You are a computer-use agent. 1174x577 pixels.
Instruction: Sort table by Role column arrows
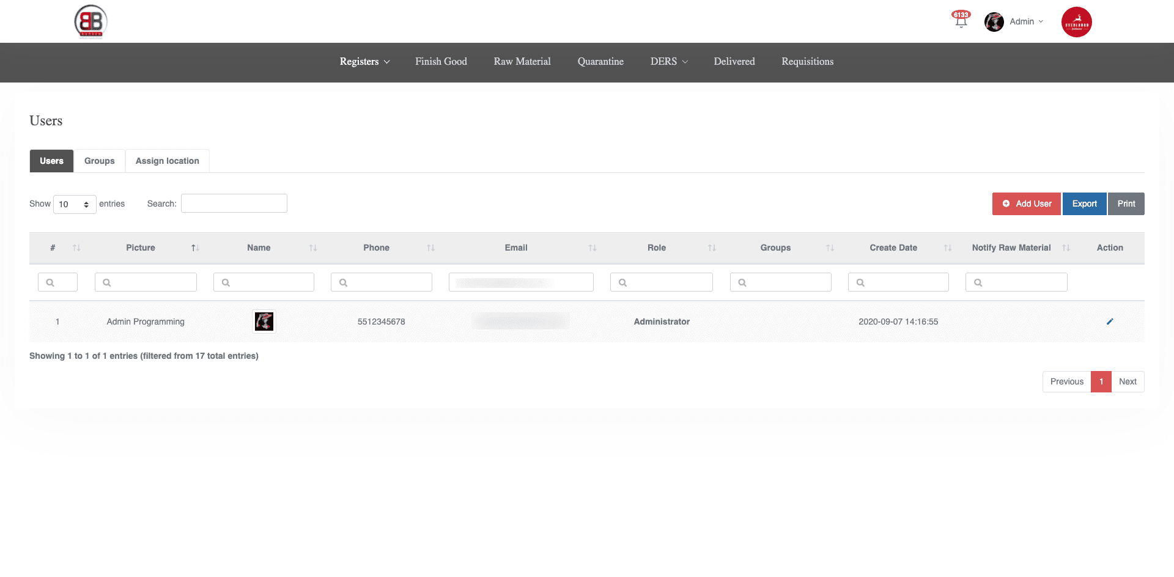[712, 248]
